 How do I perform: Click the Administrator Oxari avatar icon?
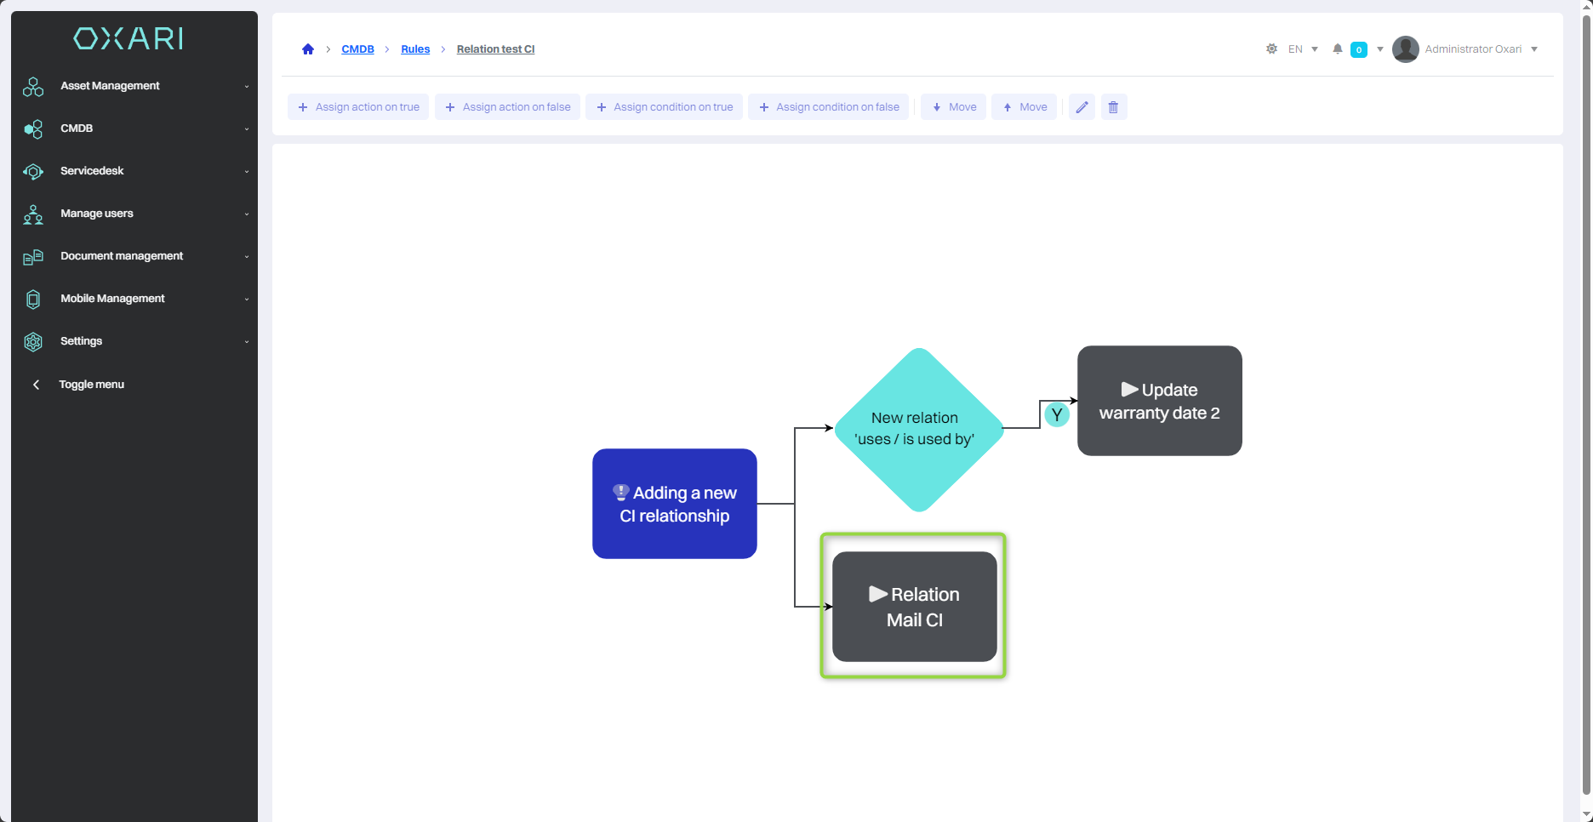(1405, 49)
